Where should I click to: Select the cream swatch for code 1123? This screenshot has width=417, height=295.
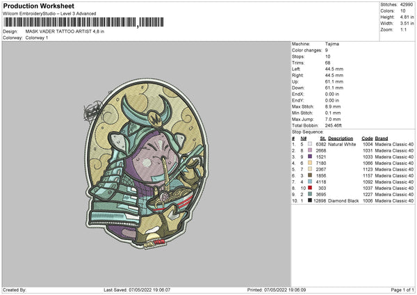[x=310, y=169]
